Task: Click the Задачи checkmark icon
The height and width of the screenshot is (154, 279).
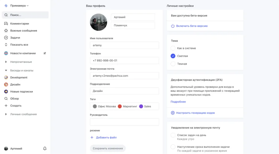Action: 6,38
